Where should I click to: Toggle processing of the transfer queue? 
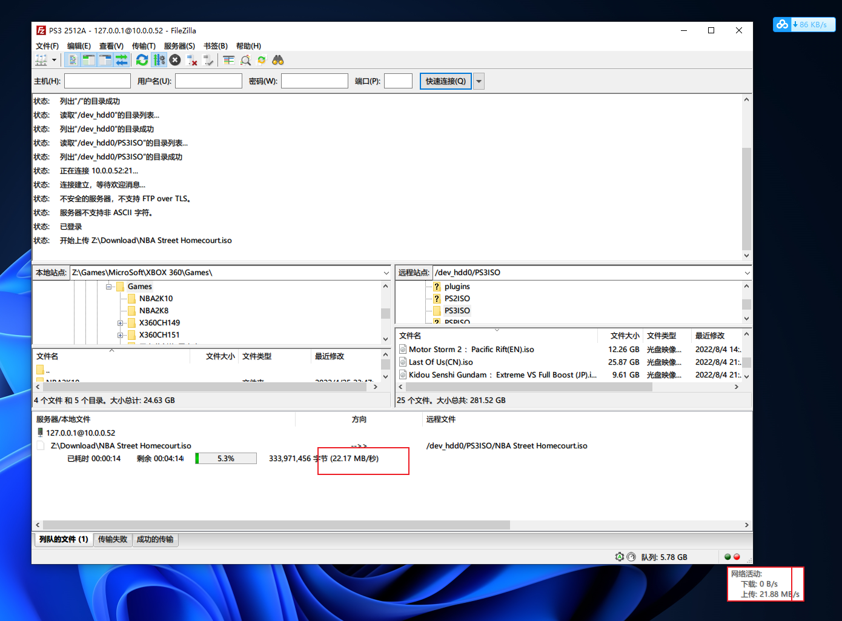coord(159,60)
